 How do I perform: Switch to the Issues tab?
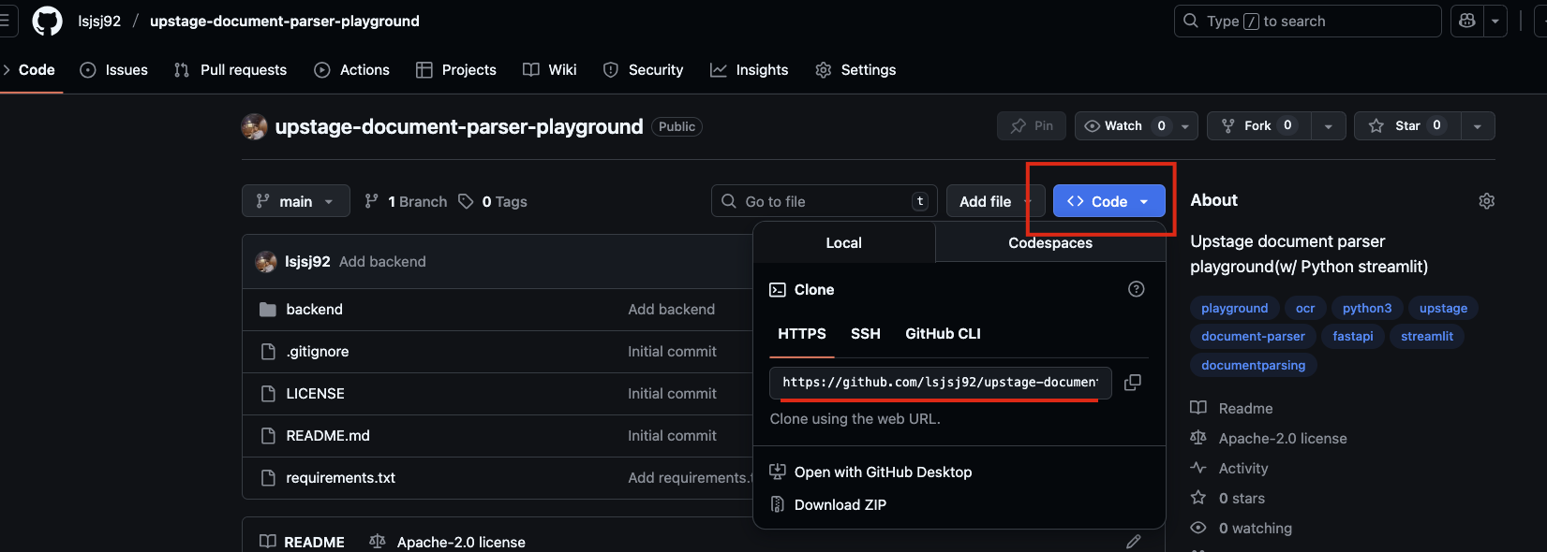click(114, 70)
